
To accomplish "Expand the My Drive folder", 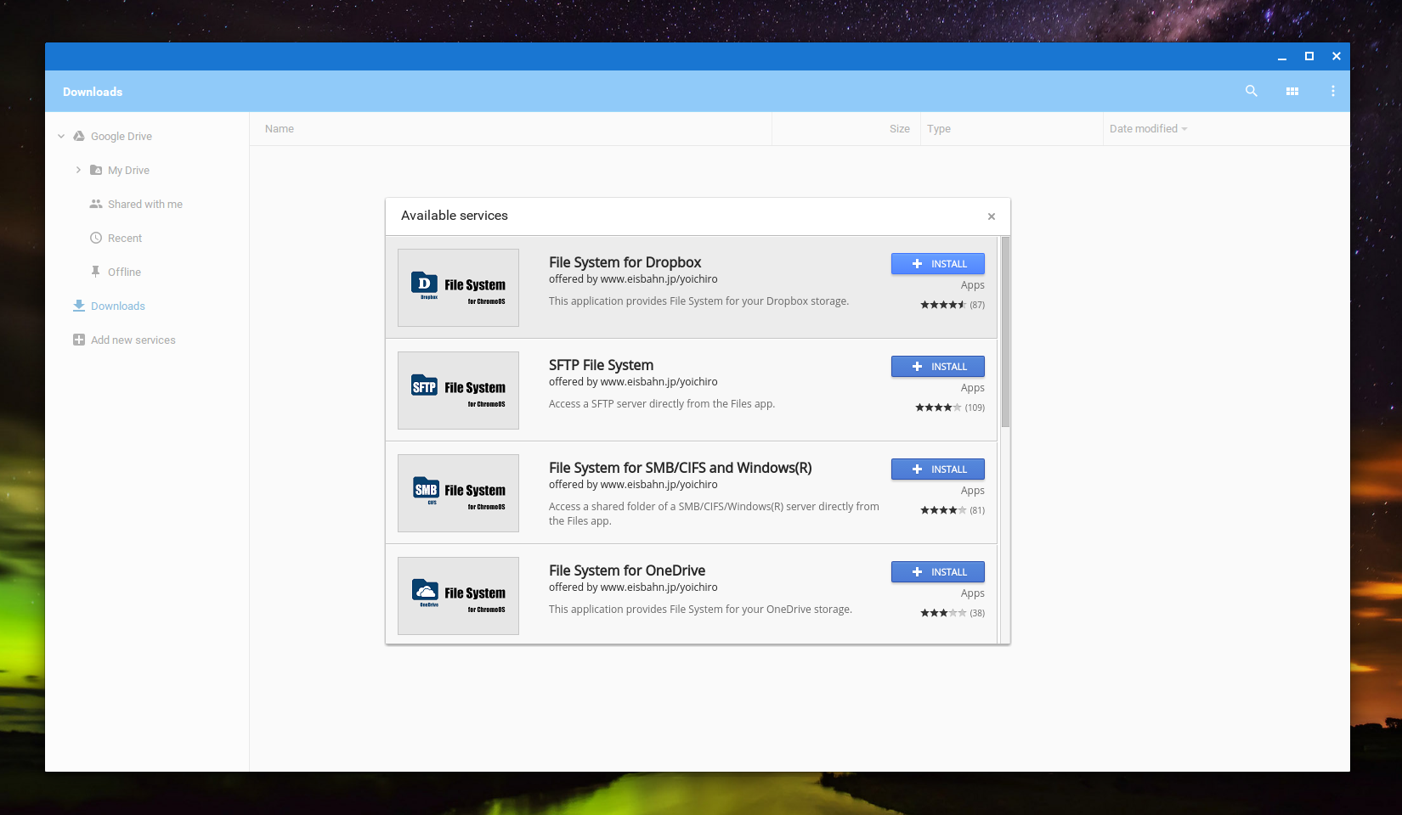I will [x=78, y=170].
